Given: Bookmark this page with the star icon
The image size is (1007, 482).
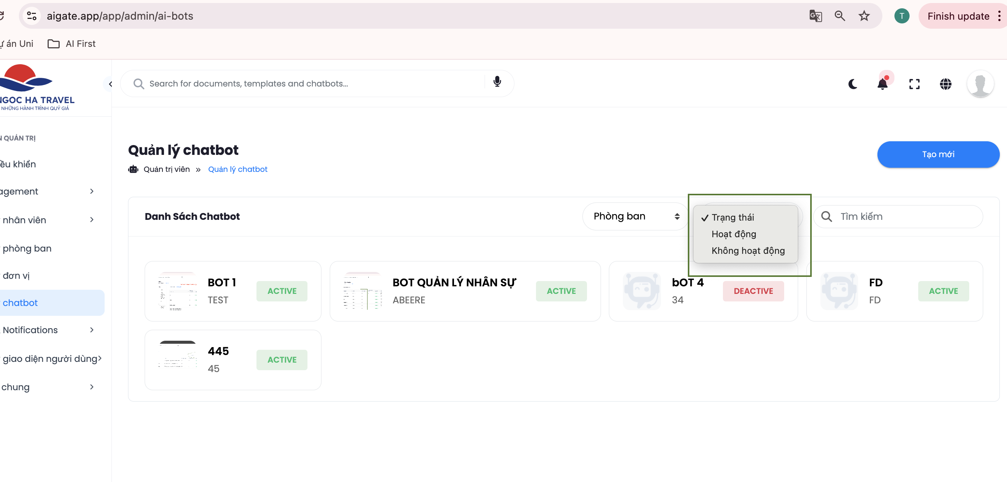Looking at the screenshot, I should tap(864, 16).
